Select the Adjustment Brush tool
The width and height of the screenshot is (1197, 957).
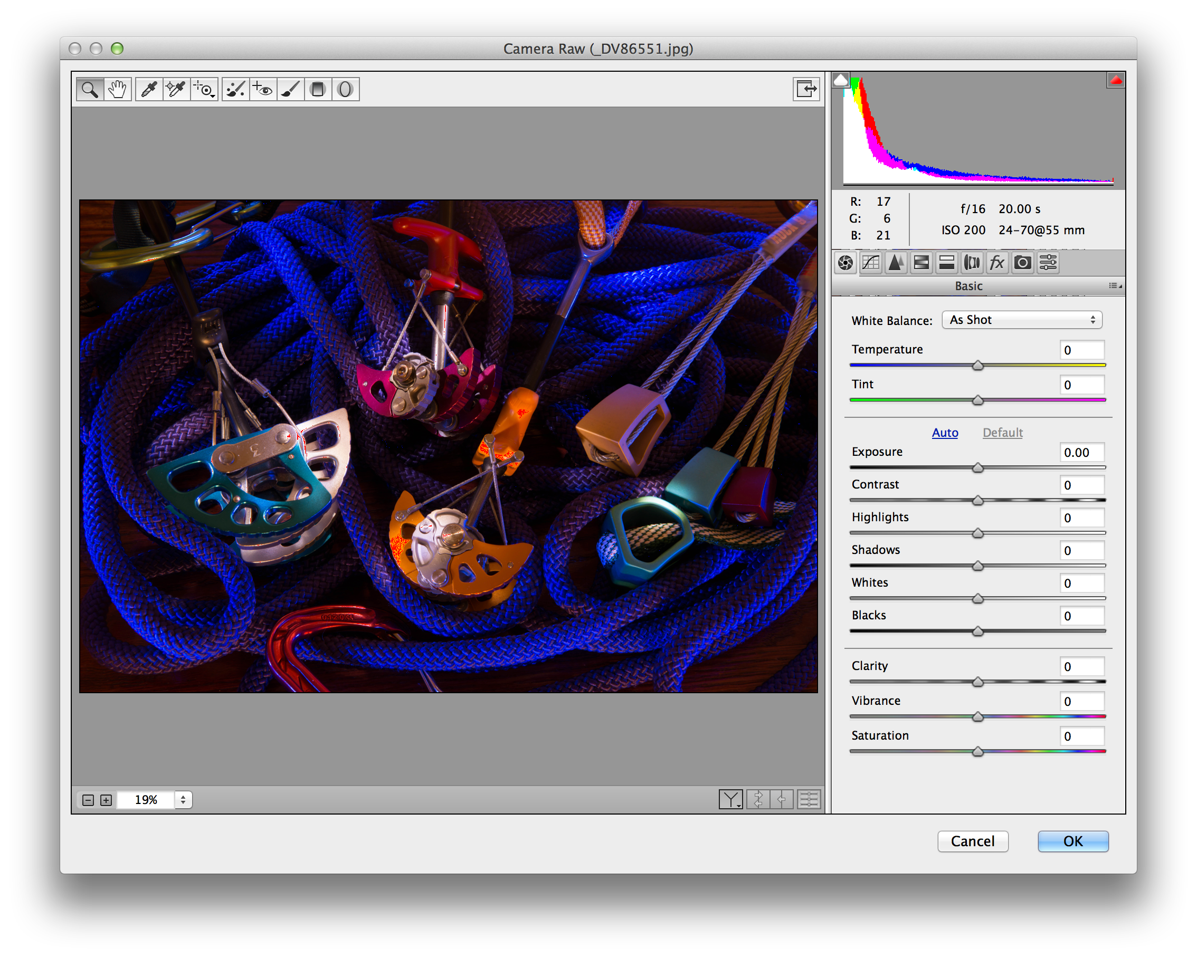[x=290, y=89]
